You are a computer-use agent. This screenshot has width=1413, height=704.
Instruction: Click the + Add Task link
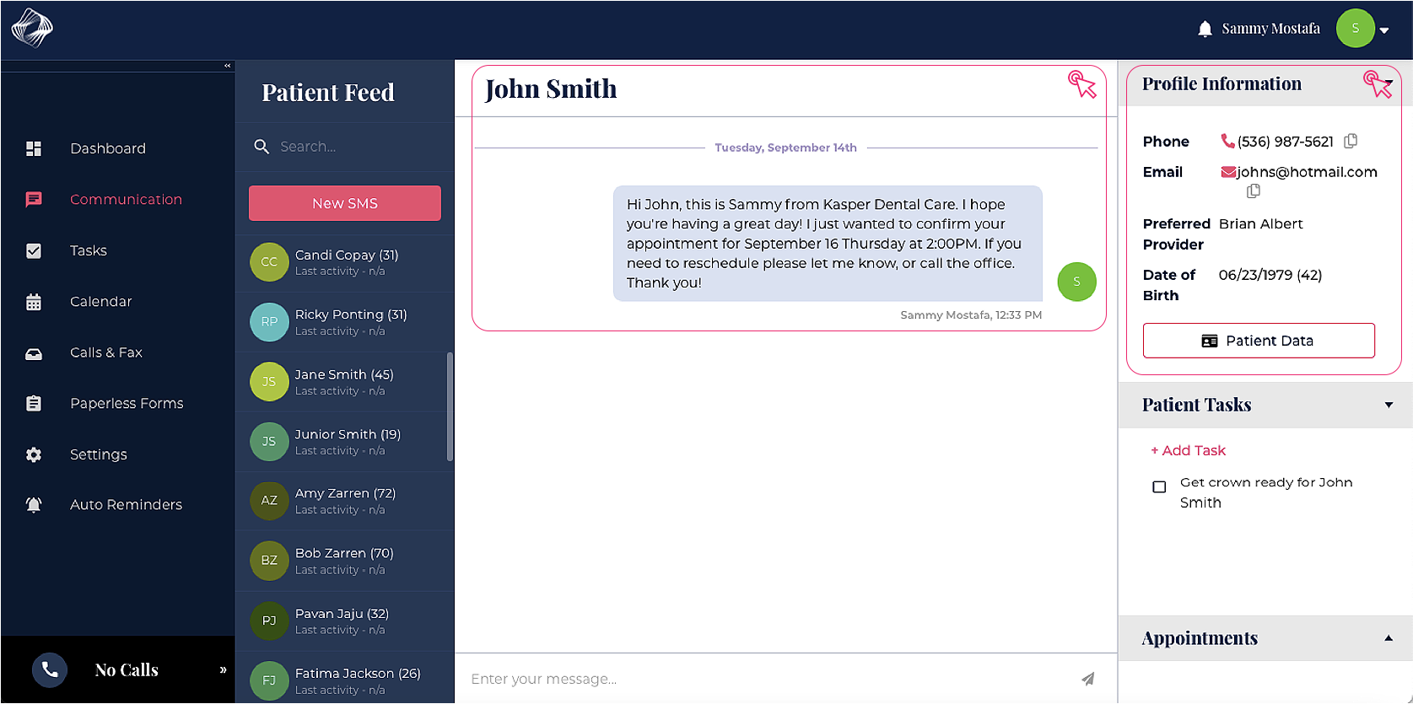click(1189, 451)
